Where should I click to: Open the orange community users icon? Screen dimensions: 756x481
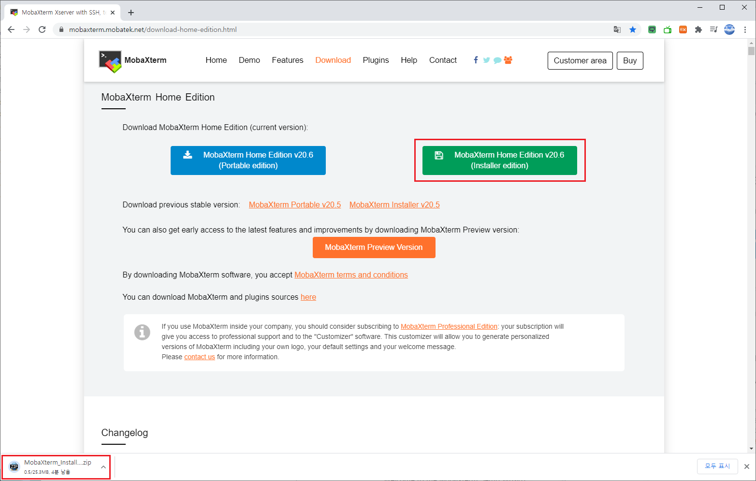(508, 60)
